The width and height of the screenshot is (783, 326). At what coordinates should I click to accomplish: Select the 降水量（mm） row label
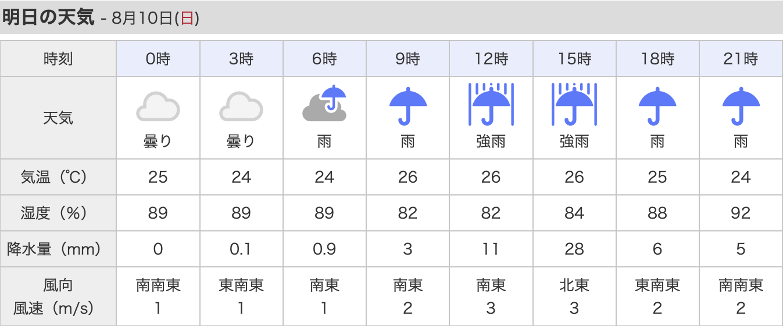click(58, 249)
